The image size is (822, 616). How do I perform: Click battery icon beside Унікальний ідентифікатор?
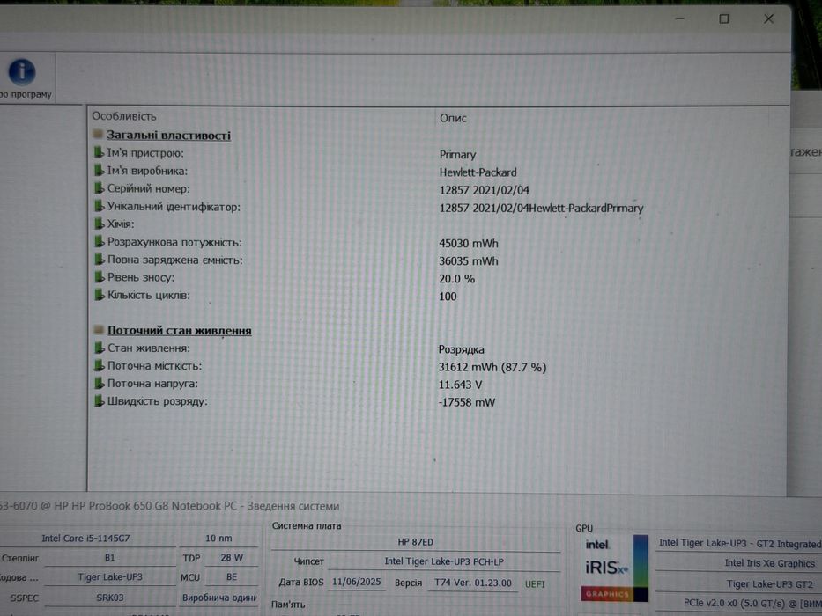coord(99,206)
